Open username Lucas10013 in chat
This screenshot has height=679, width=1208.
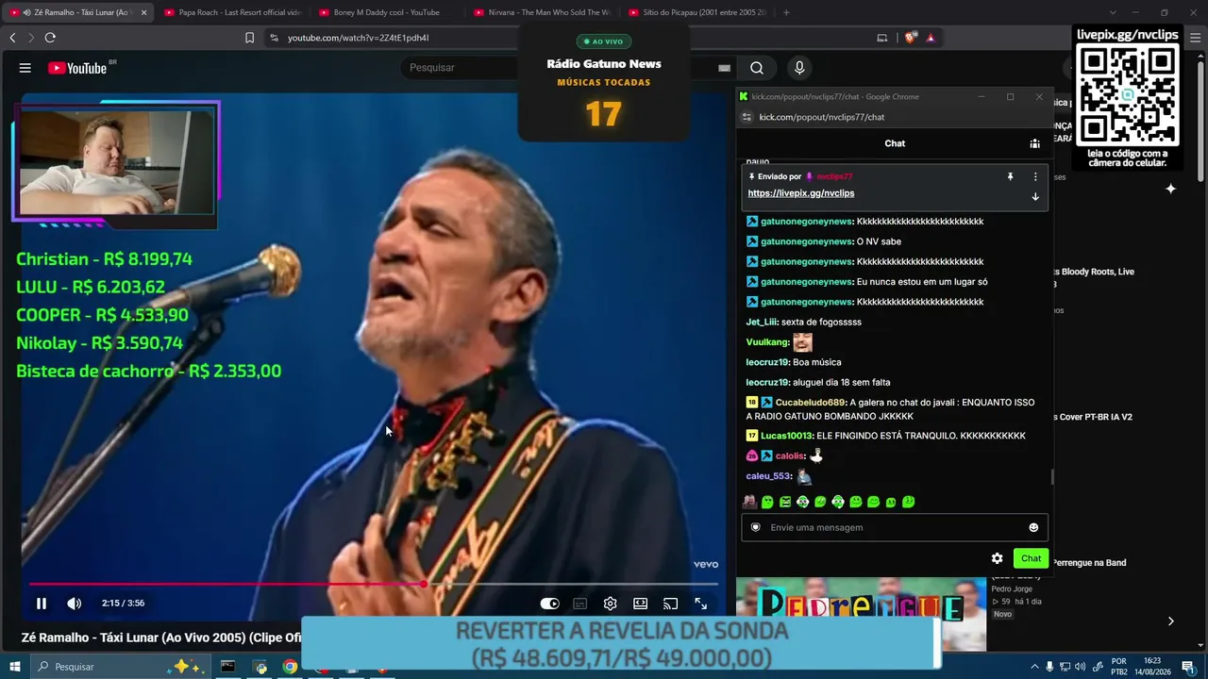787,436
